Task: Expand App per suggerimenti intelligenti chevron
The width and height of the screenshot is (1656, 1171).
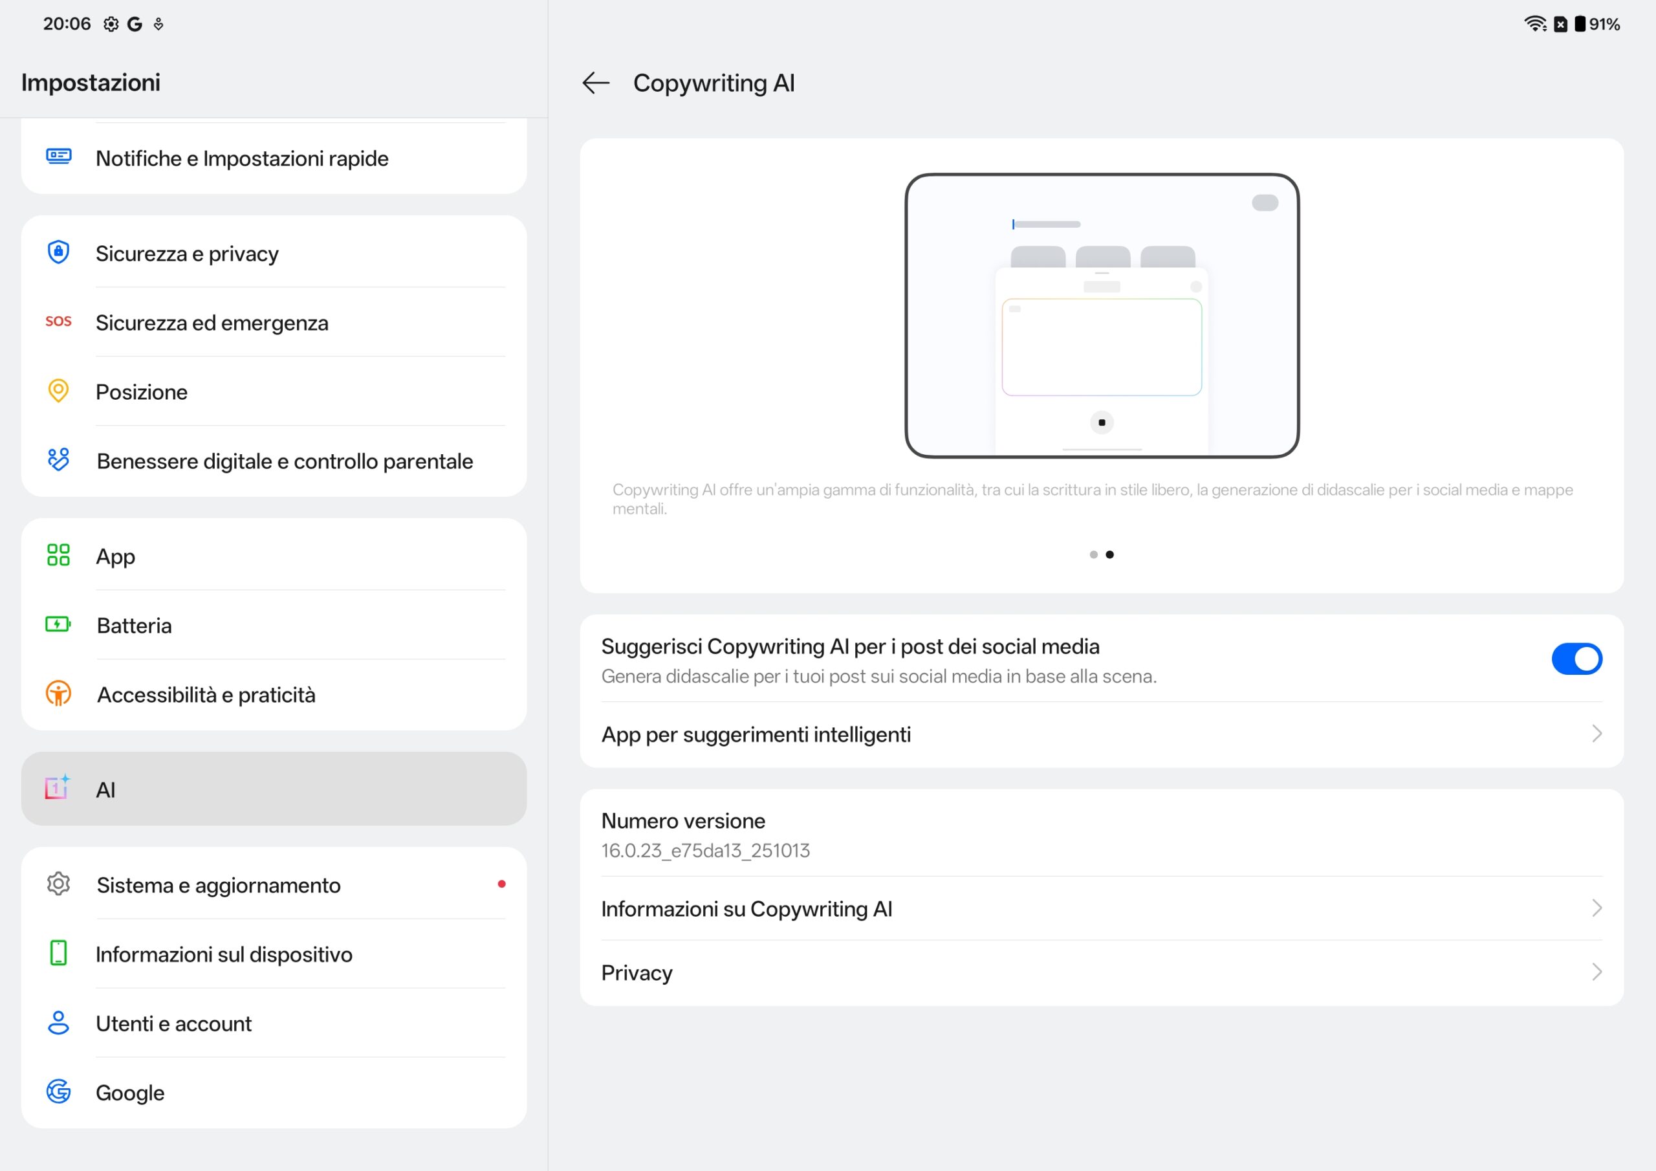Action: (x=1596, y=734)
